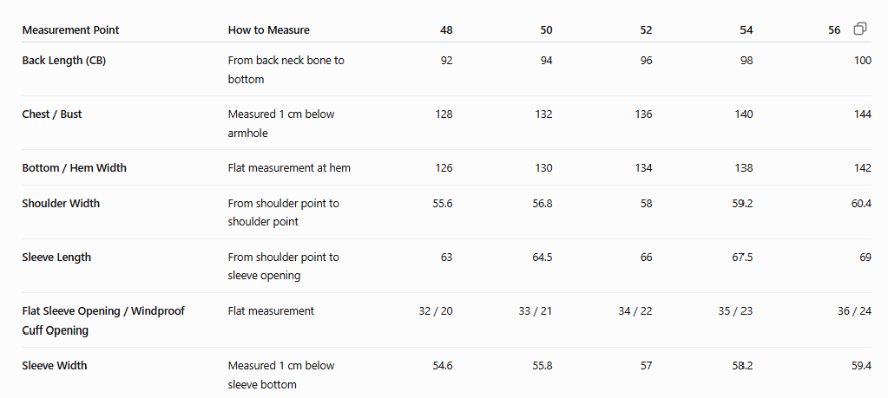Select the Measurement Point column header
This screenshot has width=888, height=398.
click(x=71, y=30)
